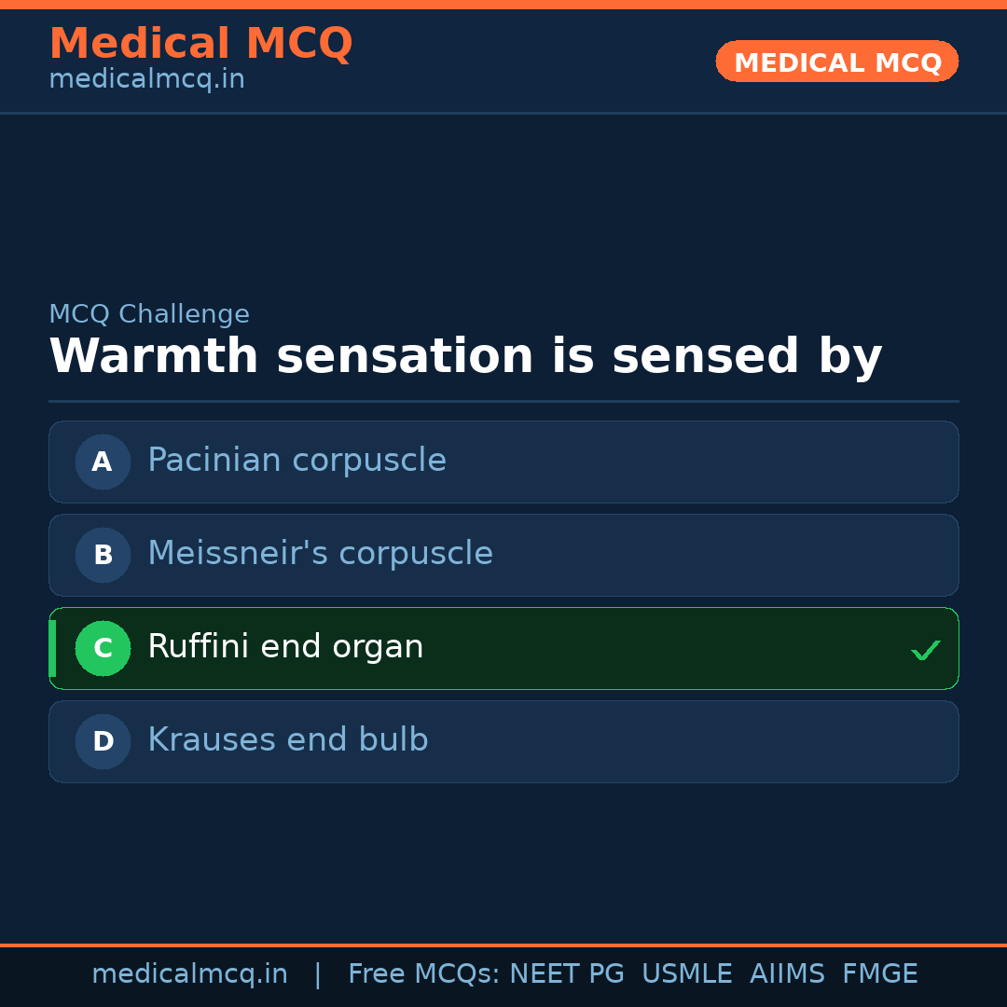Click the letter A circle icon

(103, 462)
